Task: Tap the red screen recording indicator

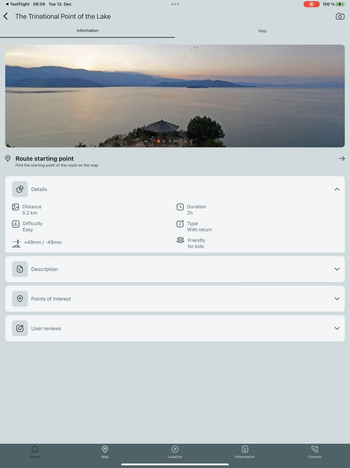Action: (311, 4)
